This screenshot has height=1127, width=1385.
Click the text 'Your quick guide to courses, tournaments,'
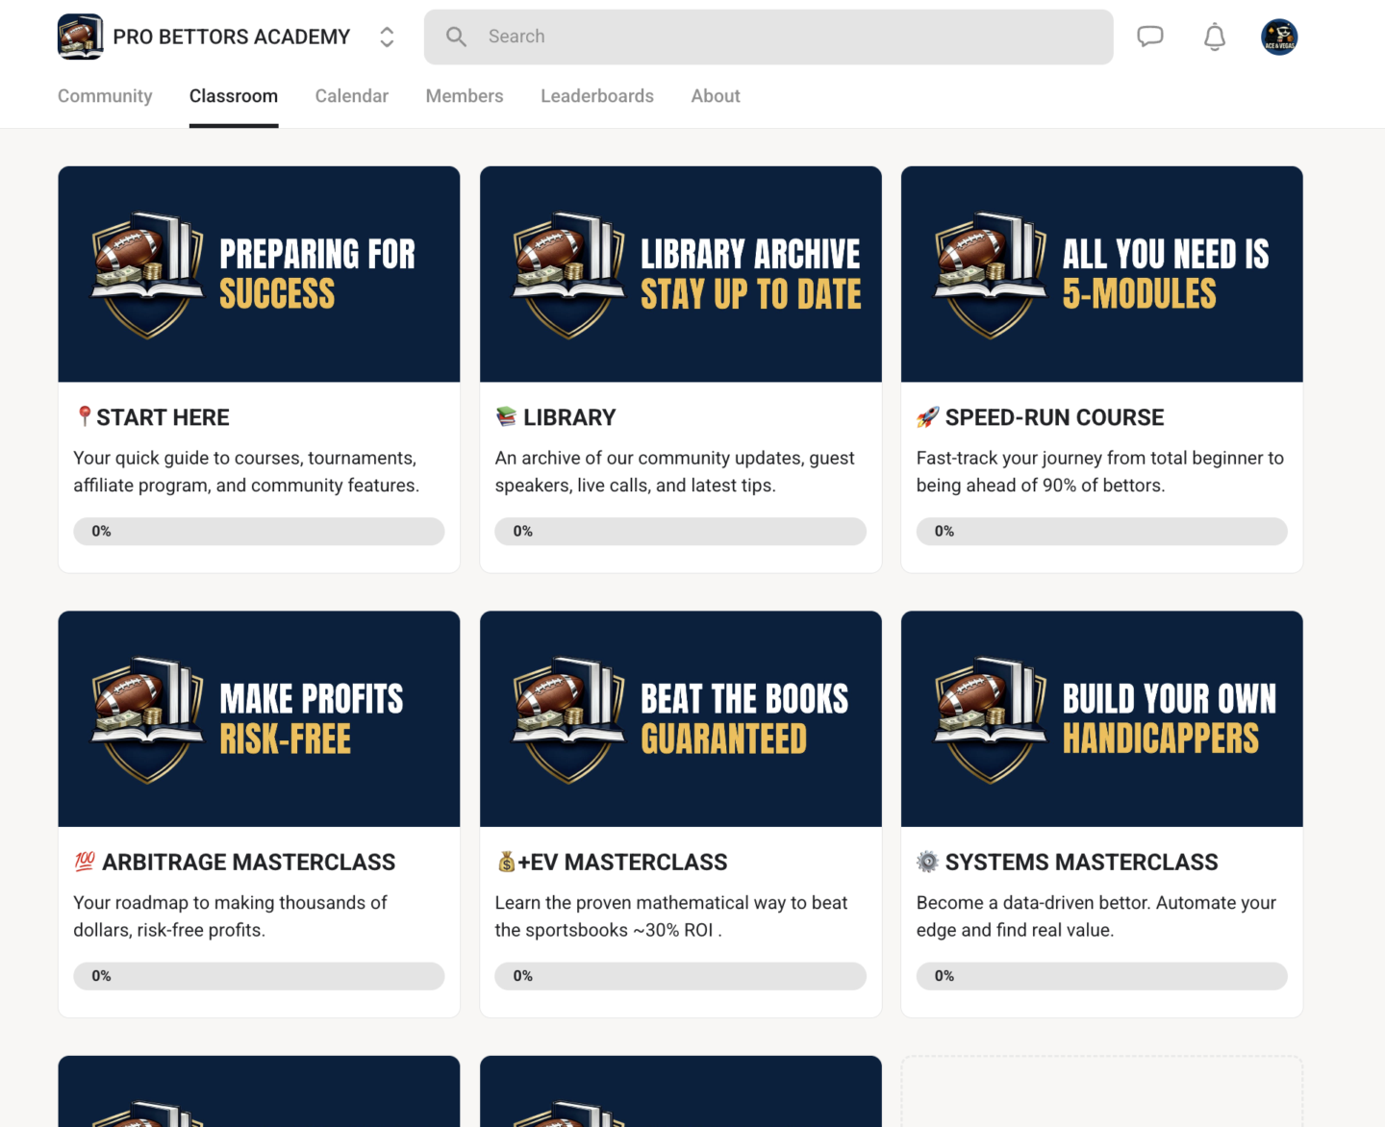pos(245,458)
